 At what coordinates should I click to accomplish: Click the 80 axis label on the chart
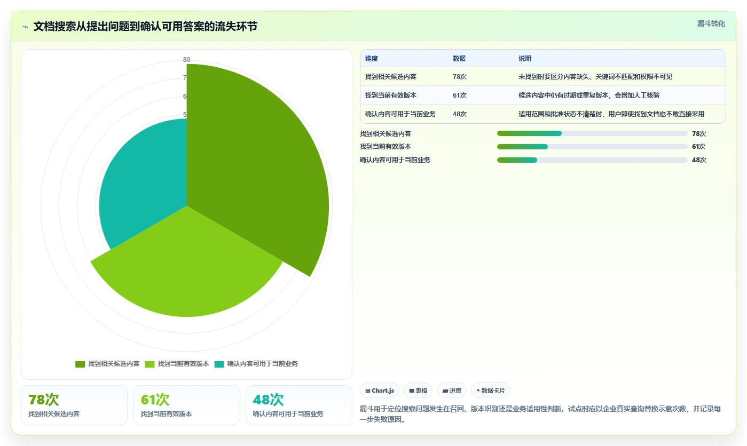186,60
